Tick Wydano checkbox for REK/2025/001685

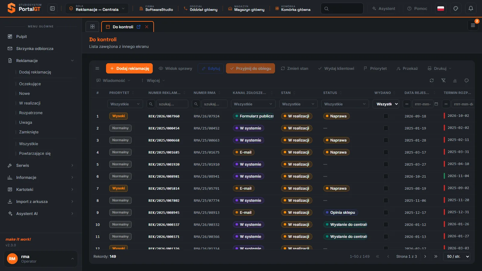click(x=386, y=152)
